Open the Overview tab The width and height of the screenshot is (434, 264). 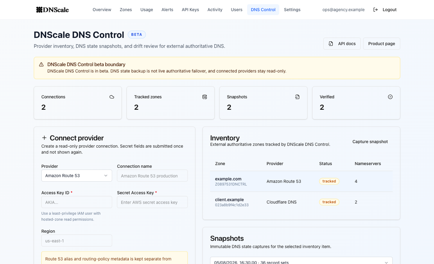point(102,10)
